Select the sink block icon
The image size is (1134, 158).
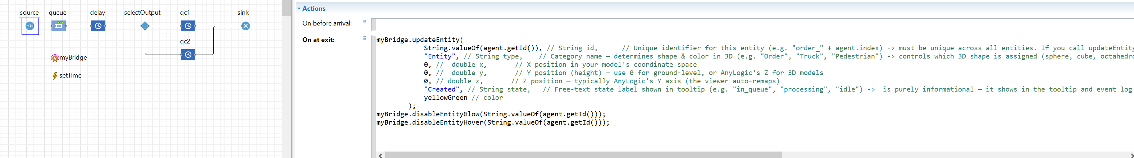point(246,26)
